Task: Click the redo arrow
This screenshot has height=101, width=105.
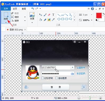Action: pyautogui.click(x=37, y=8)
